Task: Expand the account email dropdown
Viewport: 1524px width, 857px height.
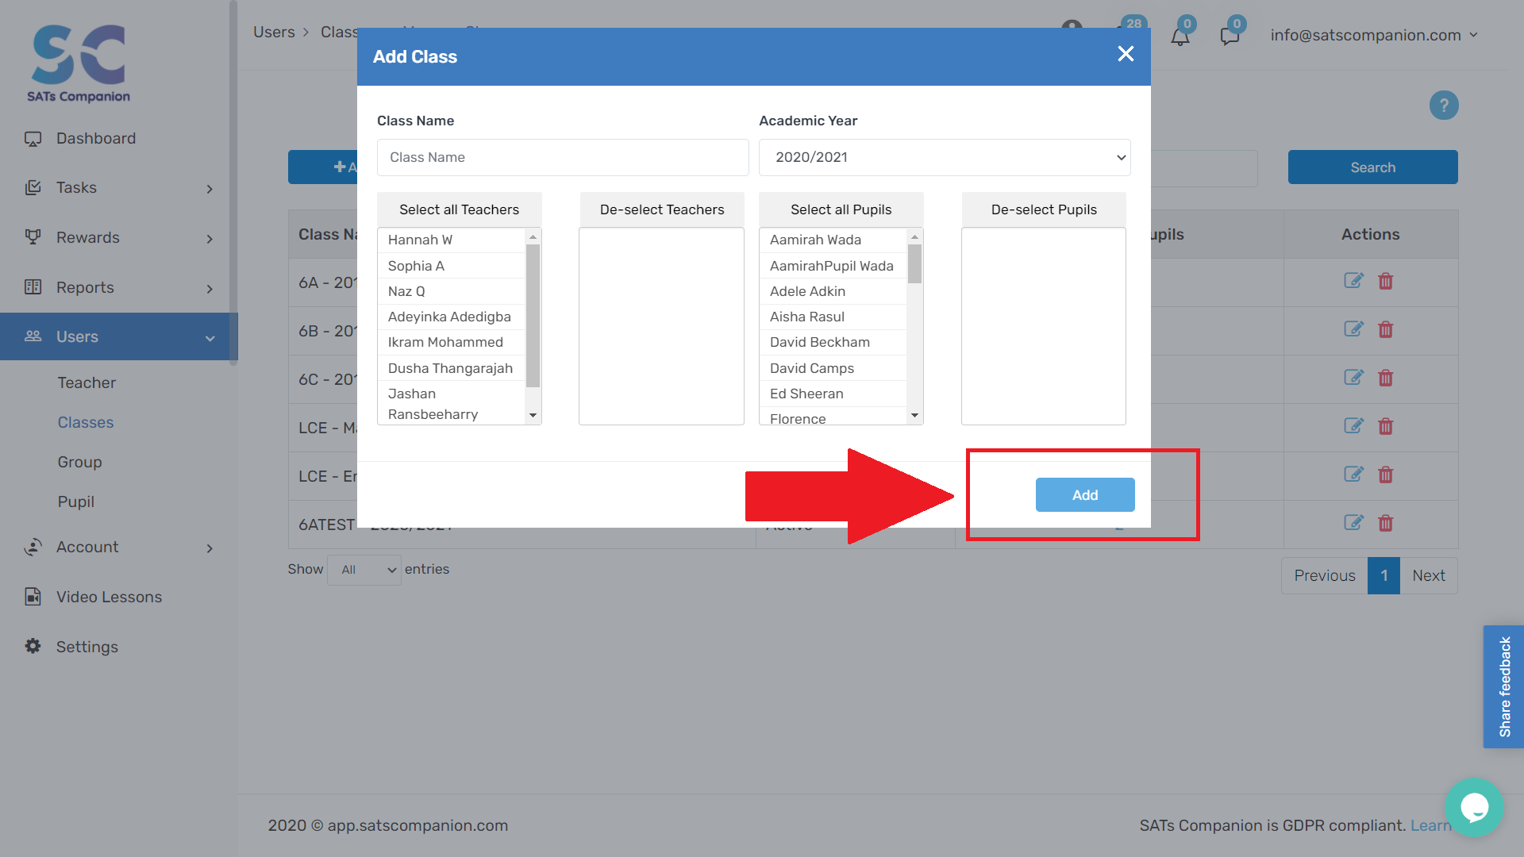Action: 1374,35
